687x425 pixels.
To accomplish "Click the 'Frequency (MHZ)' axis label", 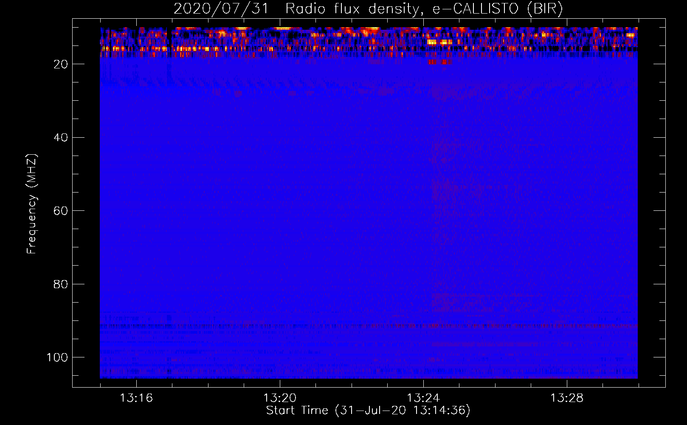I will click(32, 204).
